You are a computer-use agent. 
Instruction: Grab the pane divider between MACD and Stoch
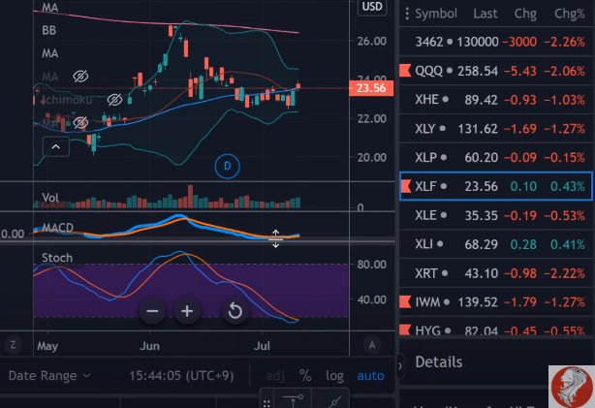198,241
